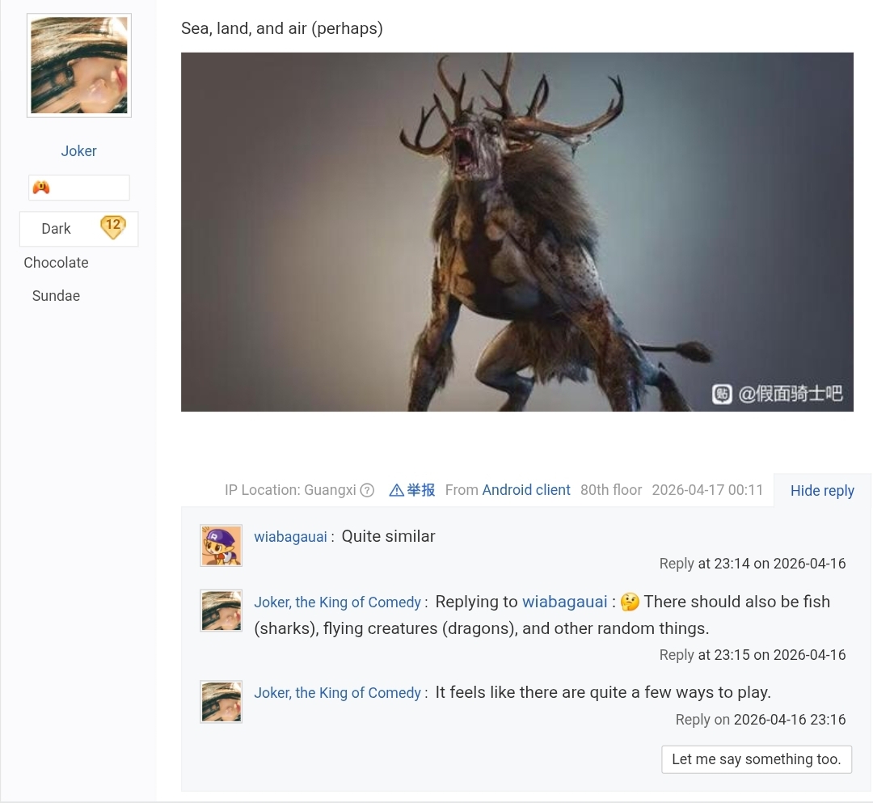Click Reply on the 23:16 comment
This screenshot has height=803, width=873.
click(693, 720)
